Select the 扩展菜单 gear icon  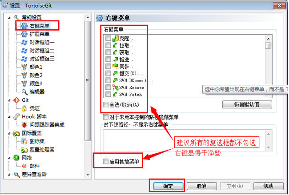point(24,34)
